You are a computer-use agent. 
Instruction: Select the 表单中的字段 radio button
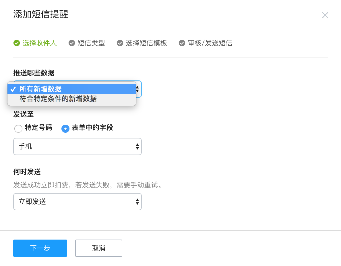[65, 129]
